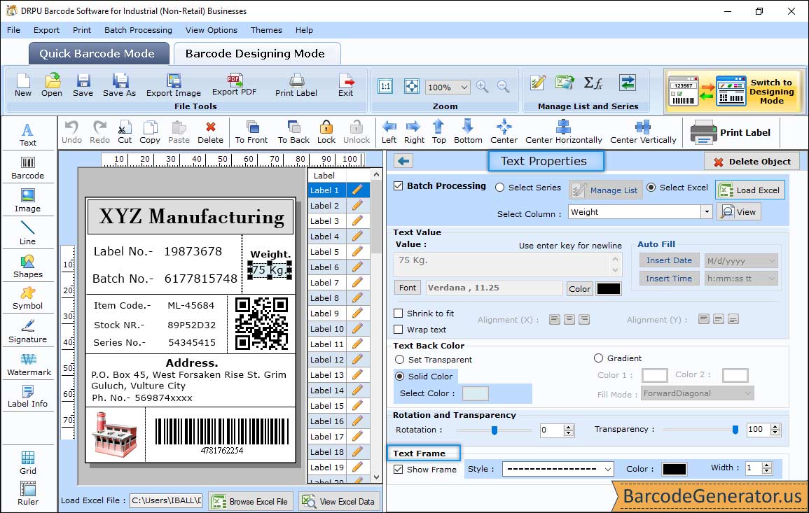Open the time format h:mm:ss tt dropdown
Viewport: 809px width, 513px height.
coord(771,279)
